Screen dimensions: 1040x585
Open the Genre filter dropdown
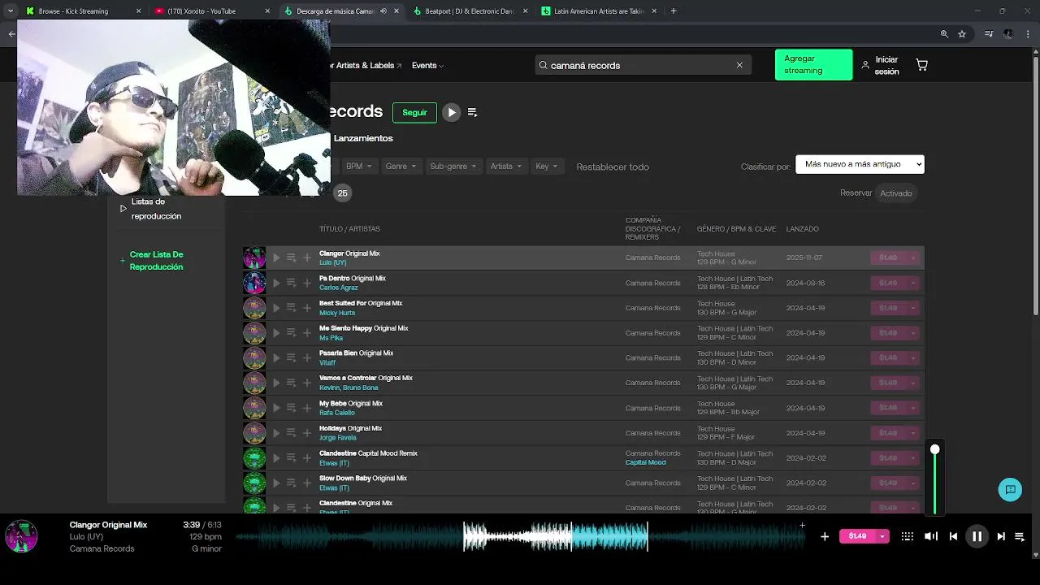click(401, 167)
